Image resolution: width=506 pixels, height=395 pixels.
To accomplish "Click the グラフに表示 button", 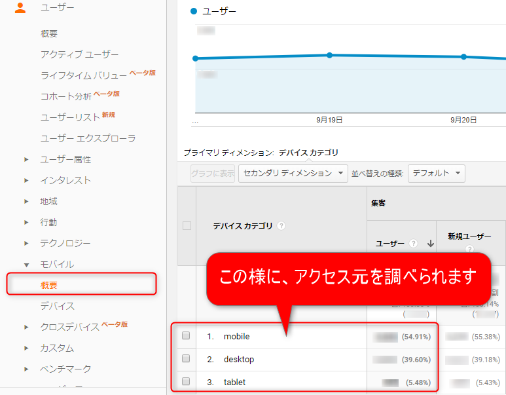I will pos(213,174).
